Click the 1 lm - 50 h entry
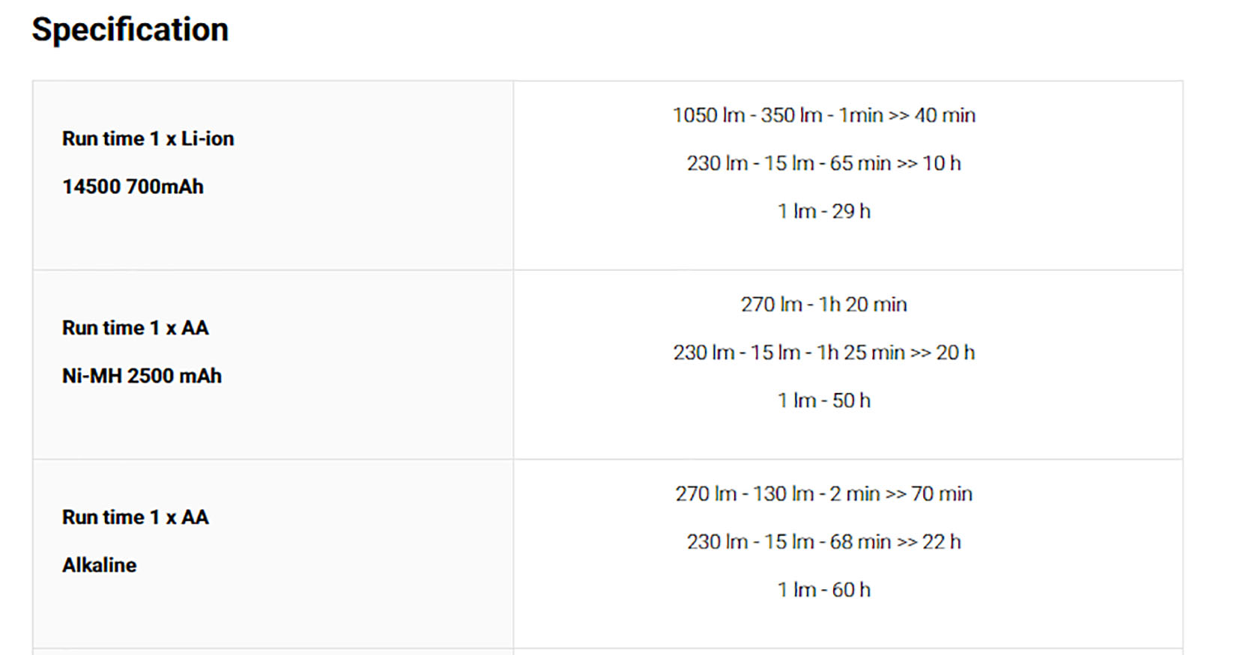Viewport: 1240px width, 655px height. [823, 400]
